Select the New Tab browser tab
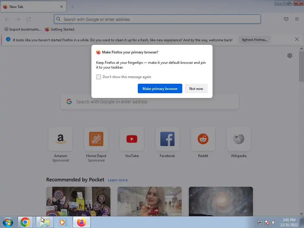The height and width of the screenshot is (228, 304). tap(33, 7)
